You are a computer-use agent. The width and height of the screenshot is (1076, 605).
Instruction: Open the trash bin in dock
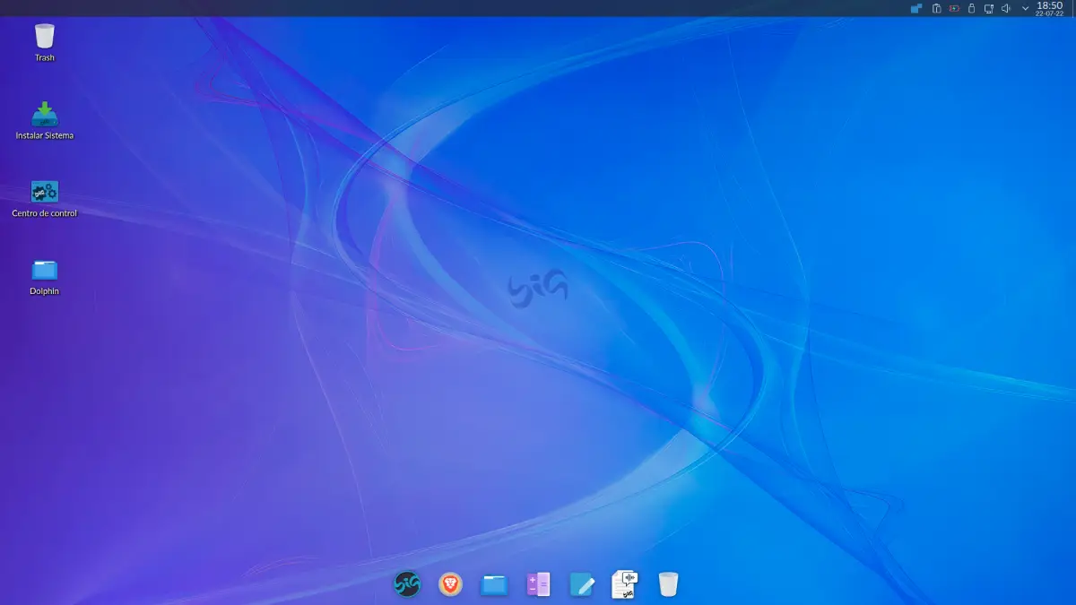668,584
